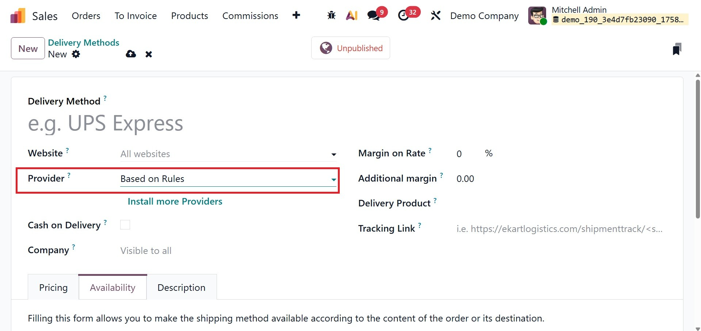Open the debug bug icon menu
This screenshot has width=701, height=331.
click(x=331, y=15)
